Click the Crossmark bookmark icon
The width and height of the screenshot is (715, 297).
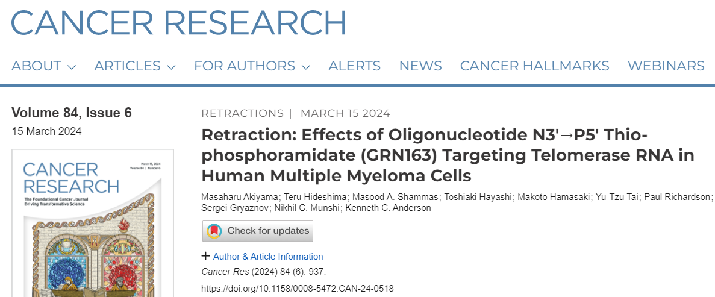214,231
